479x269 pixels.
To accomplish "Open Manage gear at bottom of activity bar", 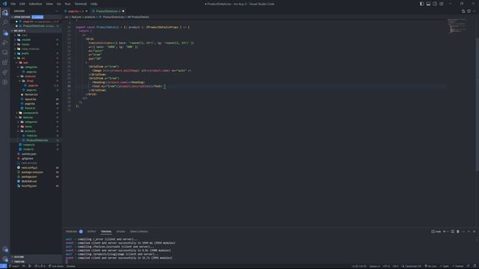I will click(5, 259).
